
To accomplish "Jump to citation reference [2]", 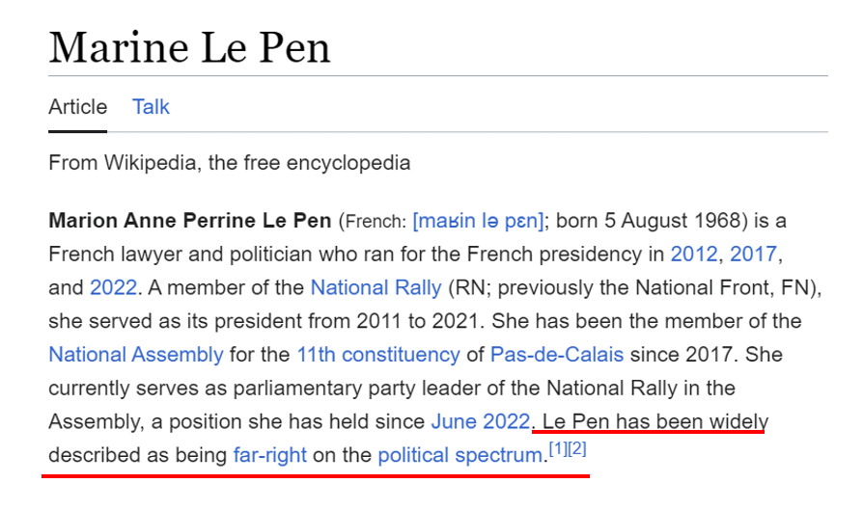I will pos(577,449).
